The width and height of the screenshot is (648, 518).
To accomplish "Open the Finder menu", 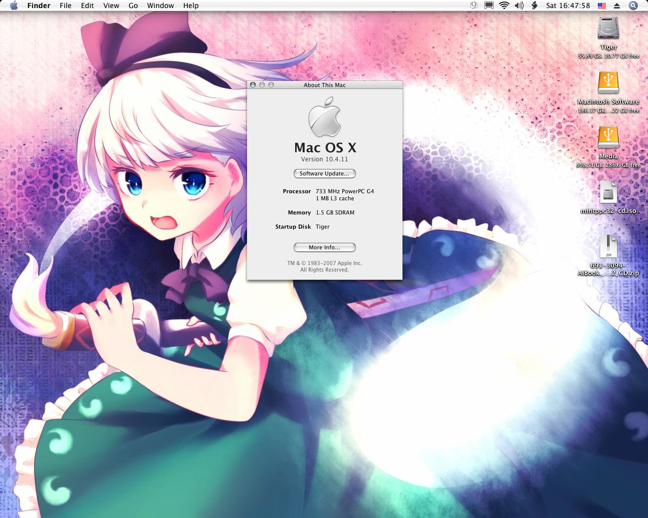I will [x=39, y=6].
